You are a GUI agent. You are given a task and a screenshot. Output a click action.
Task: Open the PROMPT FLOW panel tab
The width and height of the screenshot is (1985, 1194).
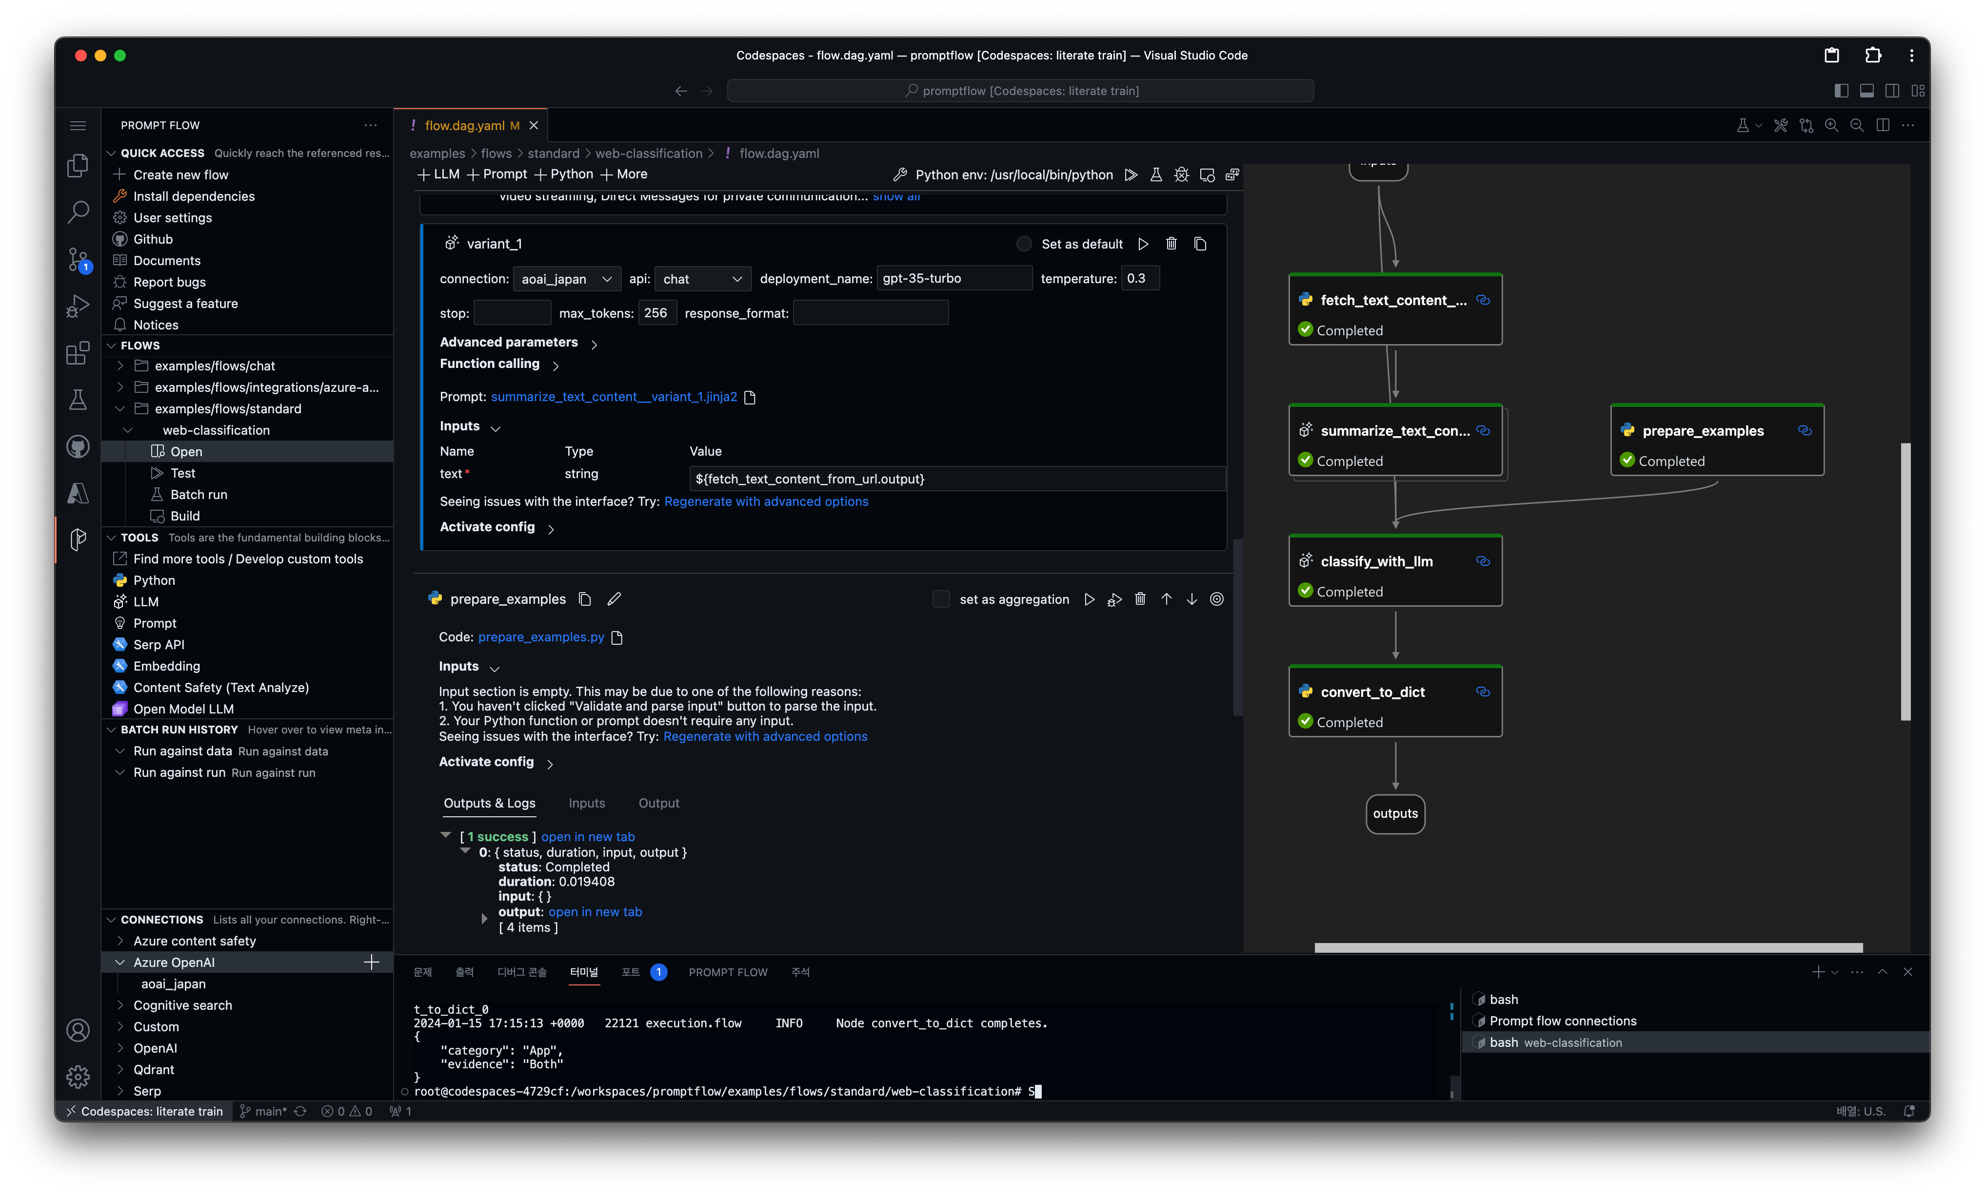728,972
